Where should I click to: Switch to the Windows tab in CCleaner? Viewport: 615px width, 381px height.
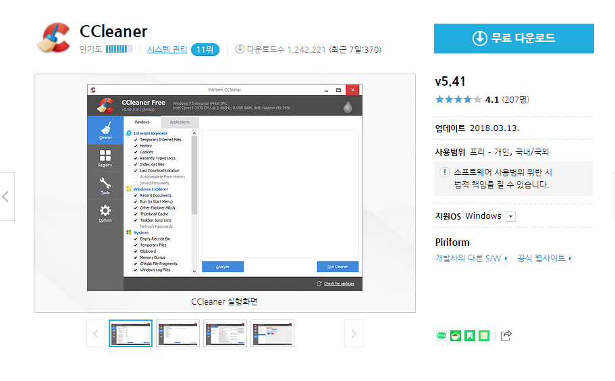142,122
